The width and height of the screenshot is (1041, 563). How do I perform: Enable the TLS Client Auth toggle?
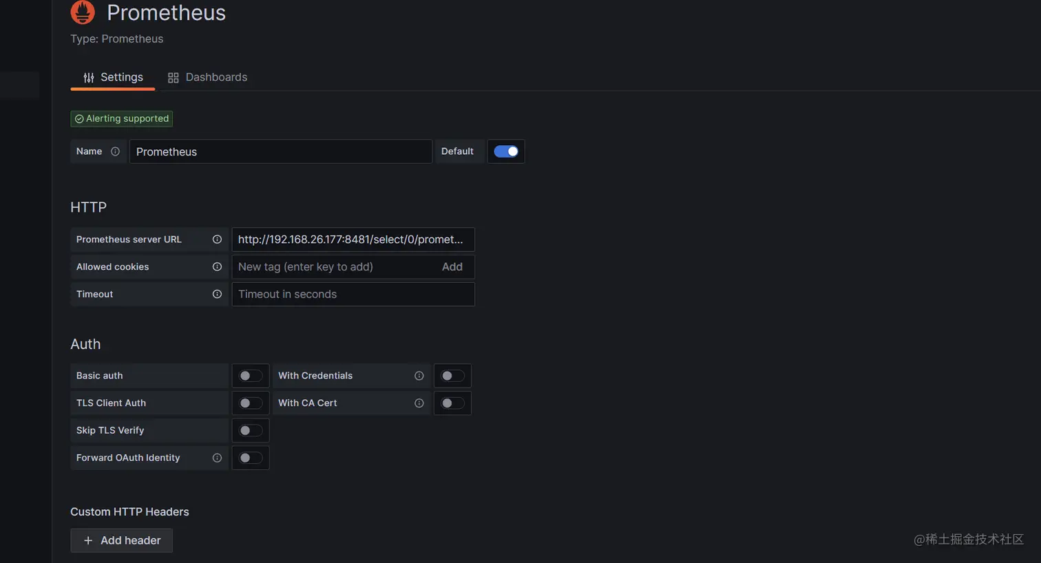pos(250,403)
